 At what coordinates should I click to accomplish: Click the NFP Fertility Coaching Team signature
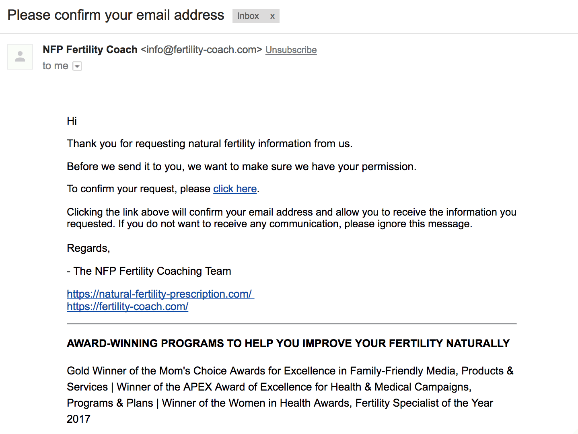(x=149, y=271)
